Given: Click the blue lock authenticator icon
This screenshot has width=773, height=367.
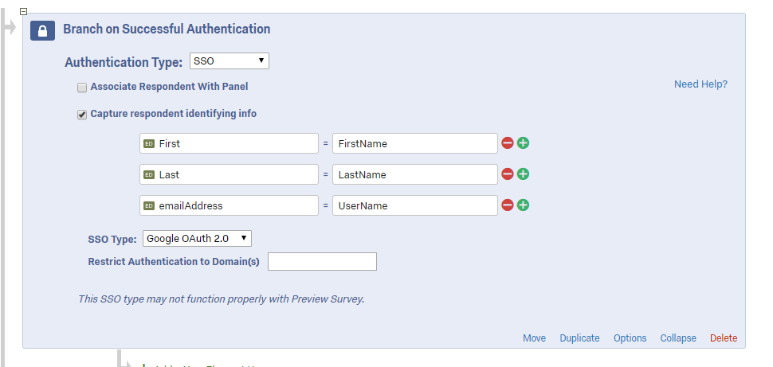Looking at the screenshot, I should point(42,30).
